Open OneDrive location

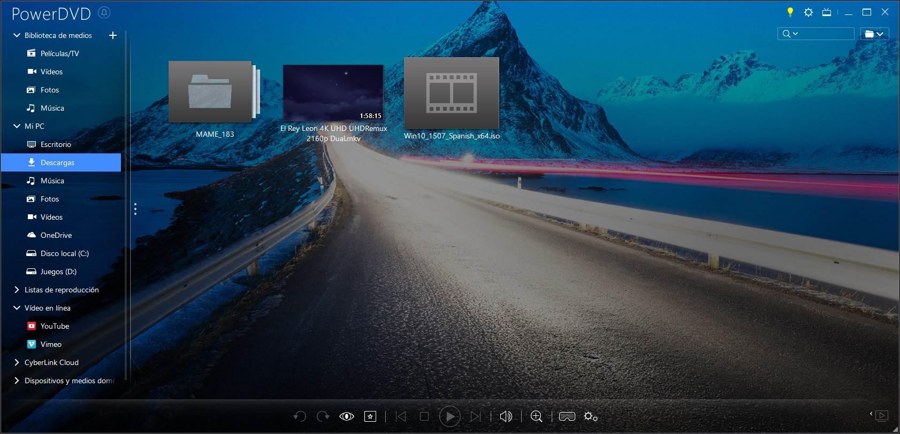tap(56, 235)
